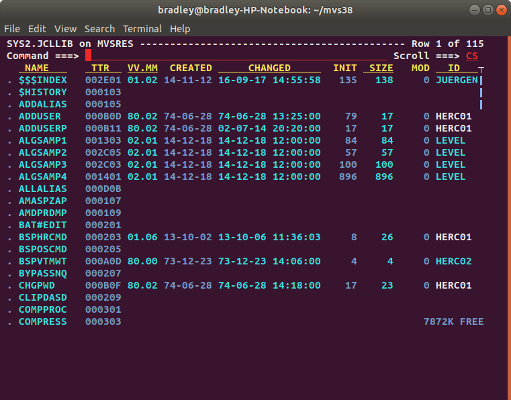Click the TTR value 000B0D

[x=103, y=116]
